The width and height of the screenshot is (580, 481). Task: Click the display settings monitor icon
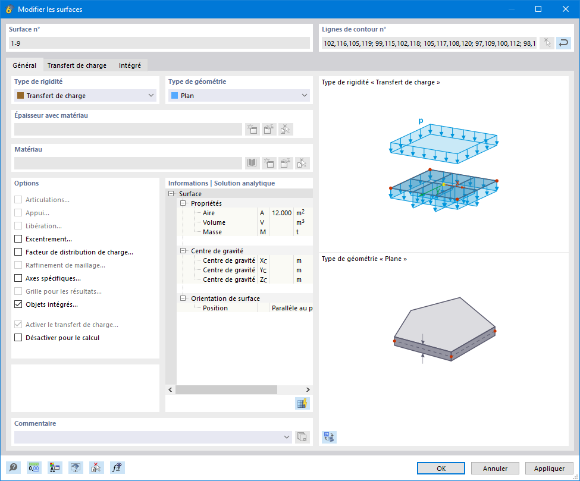tap(76, 468)
